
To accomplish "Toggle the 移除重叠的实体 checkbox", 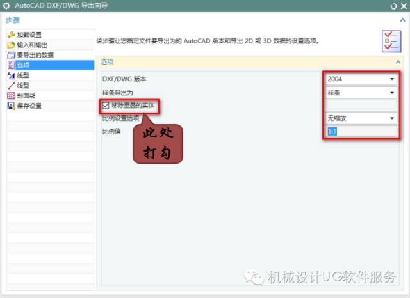I will [x=106, y=106].
